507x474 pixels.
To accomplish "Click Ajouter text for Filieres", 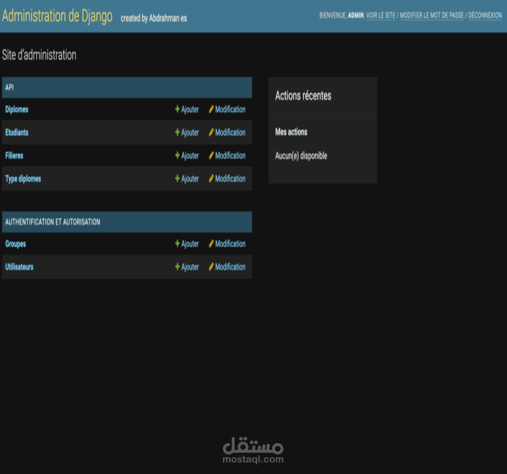I will [190, 155].
